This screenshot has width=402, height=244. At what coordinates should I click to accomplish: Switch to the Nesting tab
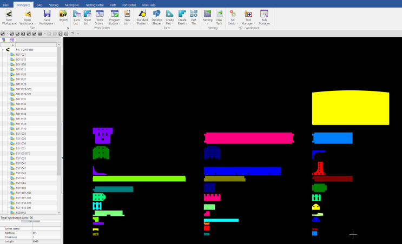coord(54,5)
